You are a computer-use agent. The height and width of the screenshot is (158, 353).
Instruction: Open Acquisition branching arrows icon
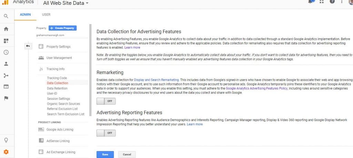6,75
